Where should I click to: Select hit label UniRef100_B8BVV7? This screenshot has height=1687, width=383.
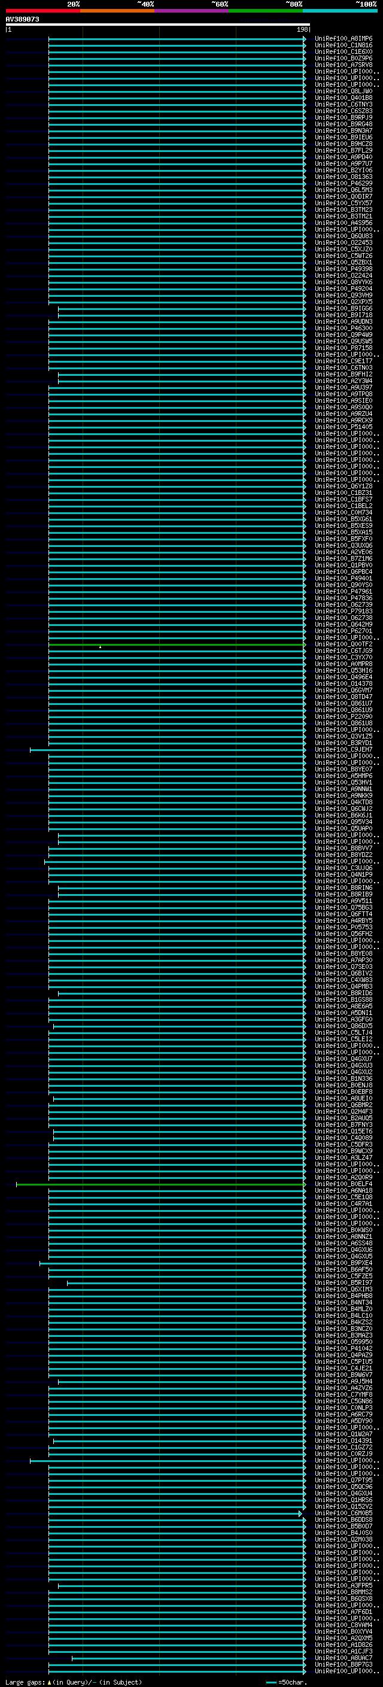pos(344,849)
